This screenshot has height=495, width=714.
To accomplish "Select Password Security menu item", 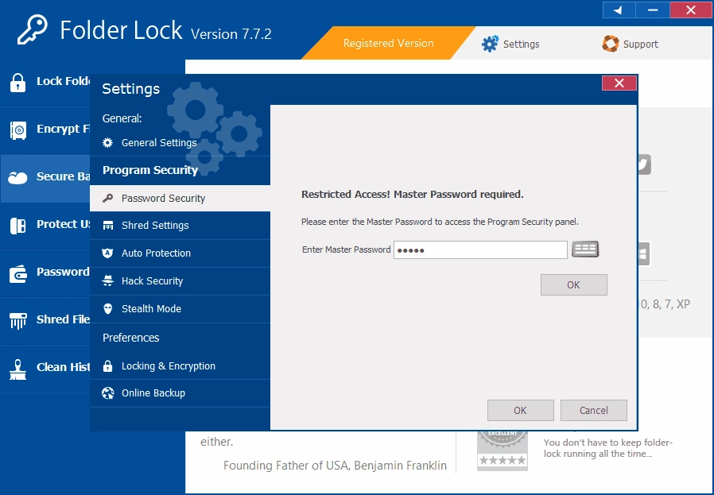I will pyautogui.click(x=180, y=198).
